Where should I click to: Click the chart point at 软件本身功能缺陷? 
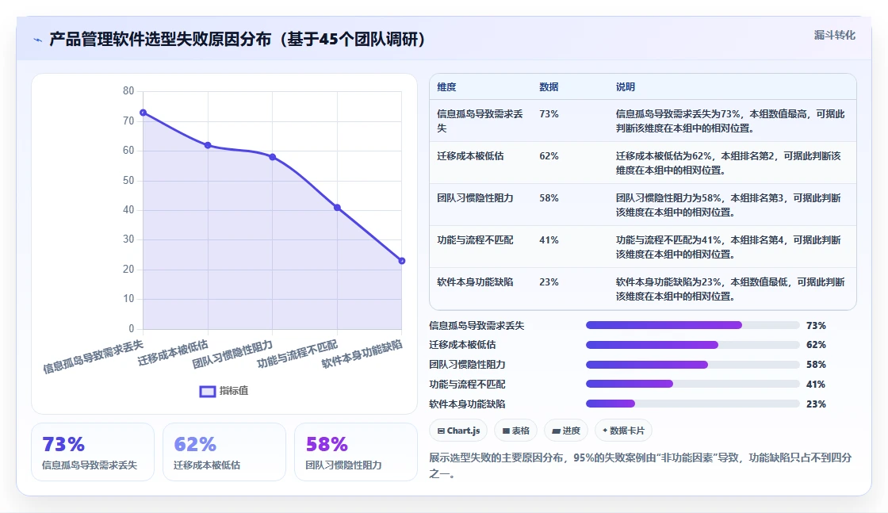[x=401, y=261]
